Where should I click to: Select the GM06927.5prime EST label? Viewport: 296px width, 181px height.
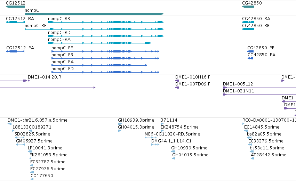pyautogui.click(x=34, y=141)
